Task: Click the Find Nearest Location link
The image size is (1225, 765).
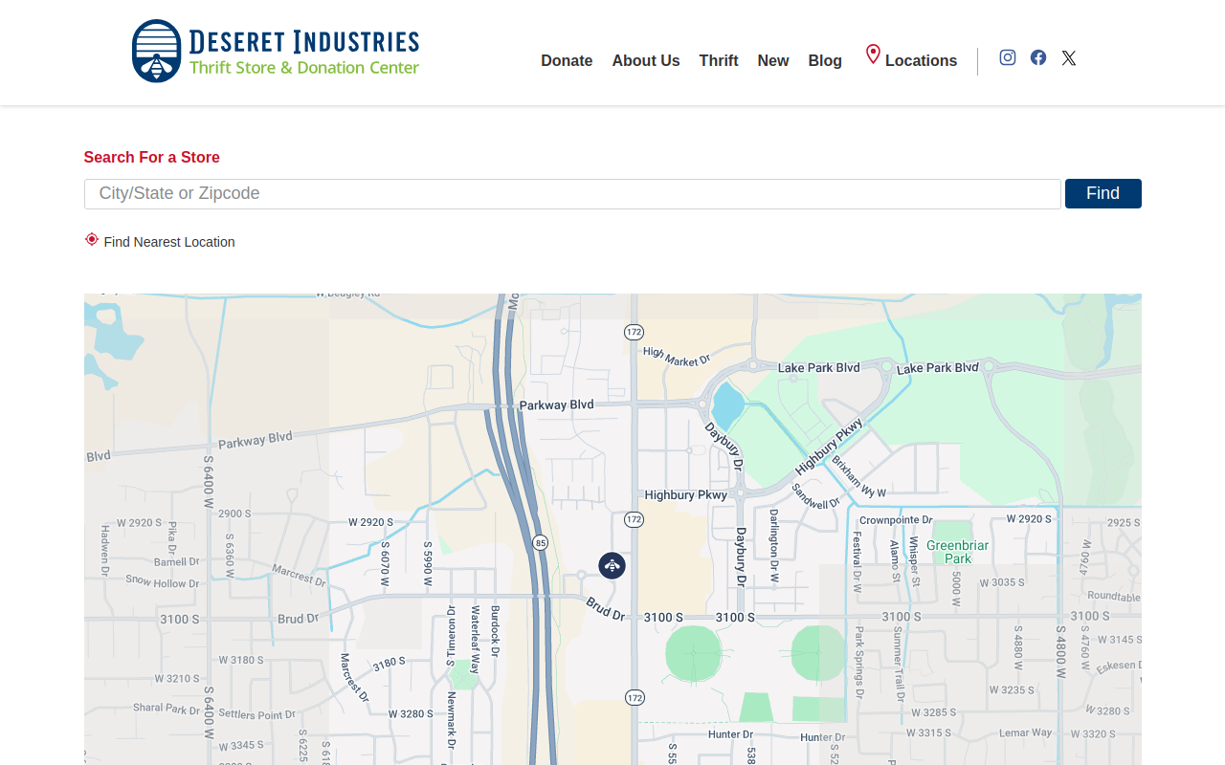Action: [x=169, y=242]
